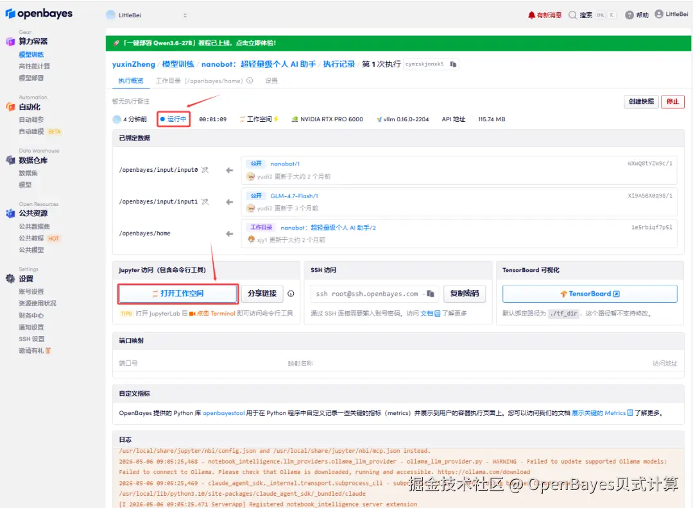Copy the SSH command with copy icon
The height and width of the screenshot is (508, 693).
pyautogui.click(x=431, y=294)
